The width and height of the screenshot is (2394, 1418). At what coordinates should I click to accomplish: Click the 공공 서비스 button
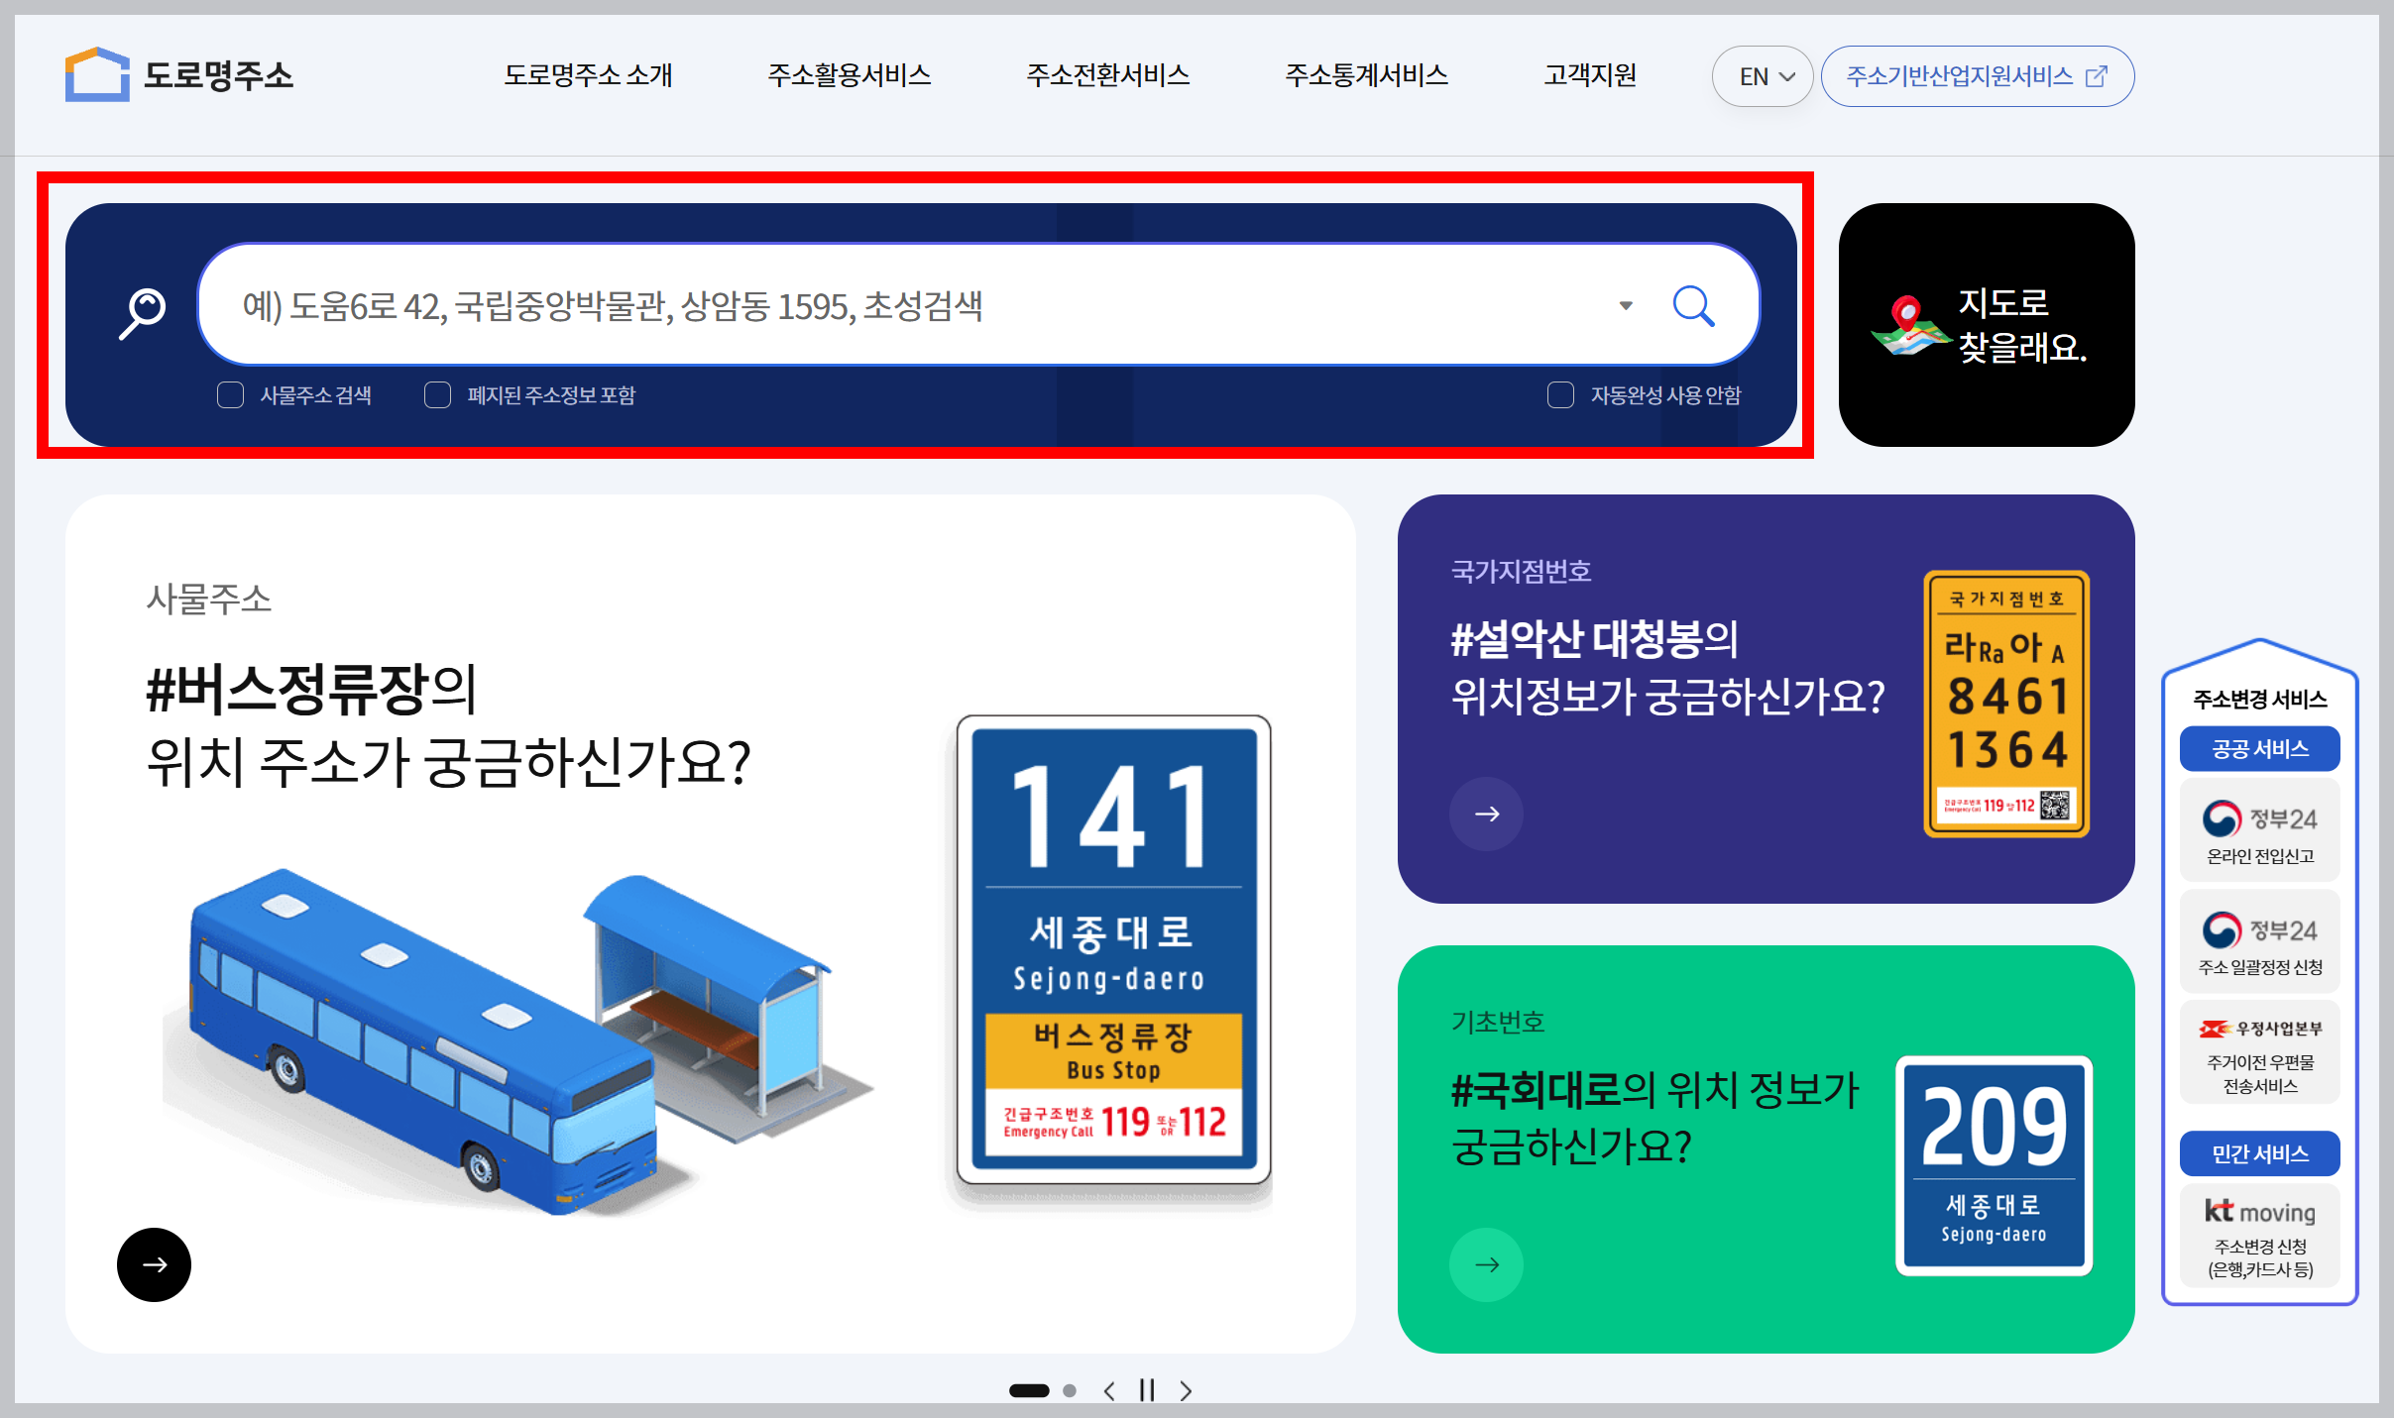point(2260,749)
